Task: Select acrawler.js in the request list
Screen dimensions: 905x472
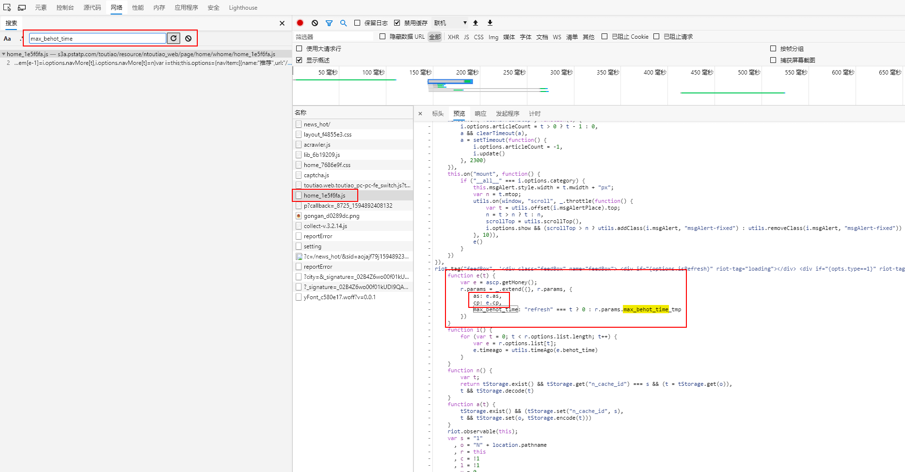Action: (x=317, y=145)
